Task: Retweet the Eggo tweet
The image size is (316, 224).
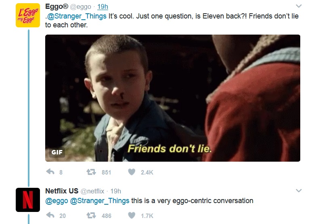Action: (91, 172)
